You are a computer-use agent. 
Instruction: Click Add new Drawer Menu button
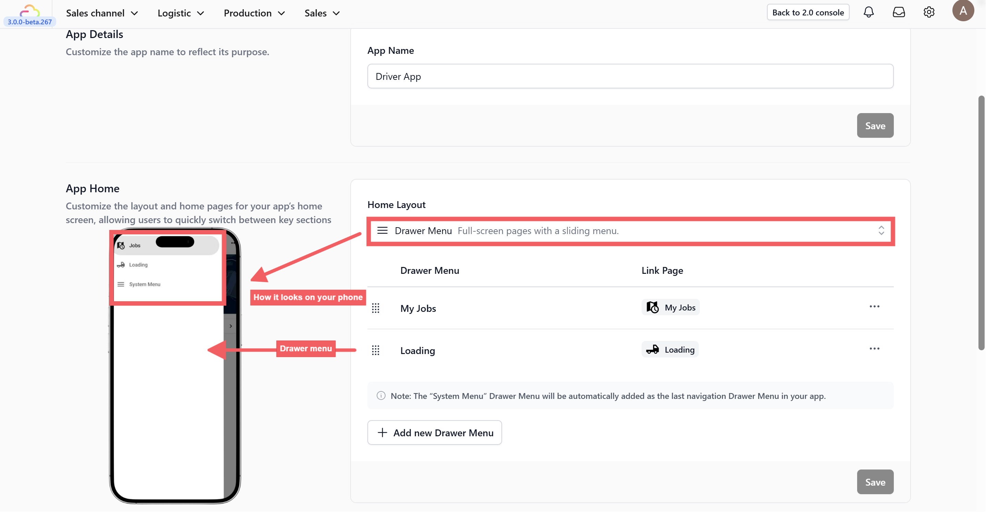click(435, 433)
